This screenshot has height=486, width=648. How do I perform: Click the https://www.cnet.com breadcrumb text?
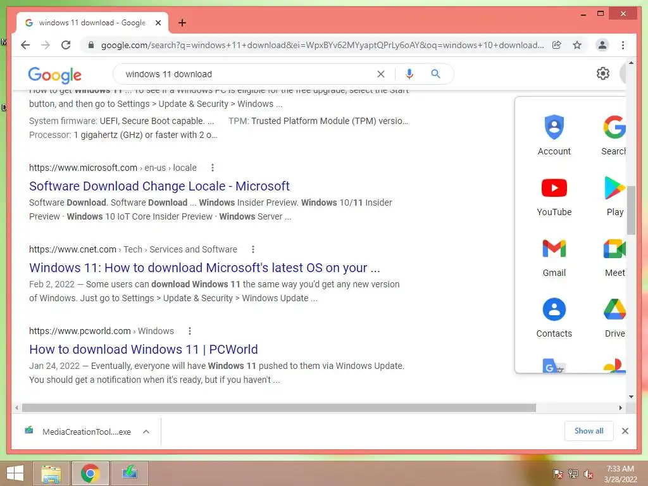click(x=72, y=249)
